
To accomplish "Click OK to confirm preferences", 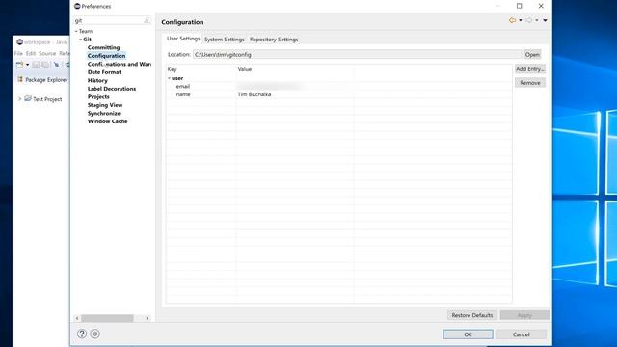I will tap(468, 334).
